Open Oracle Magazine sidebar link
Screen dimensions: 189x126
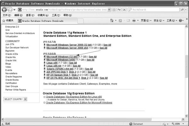tap(14, 77)
